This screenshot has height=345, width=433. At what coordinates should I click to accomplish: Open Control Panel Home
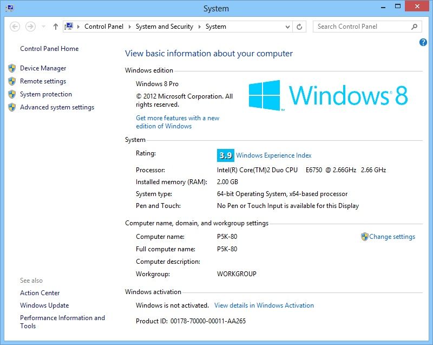(49, 49)
